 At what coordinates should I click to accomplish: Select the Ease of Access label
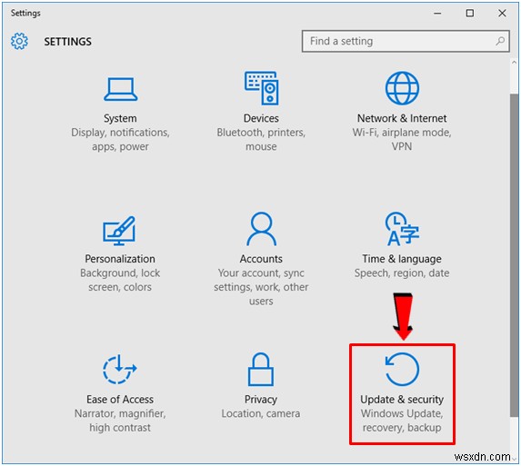pyautogui.click(x=120, y=400)
